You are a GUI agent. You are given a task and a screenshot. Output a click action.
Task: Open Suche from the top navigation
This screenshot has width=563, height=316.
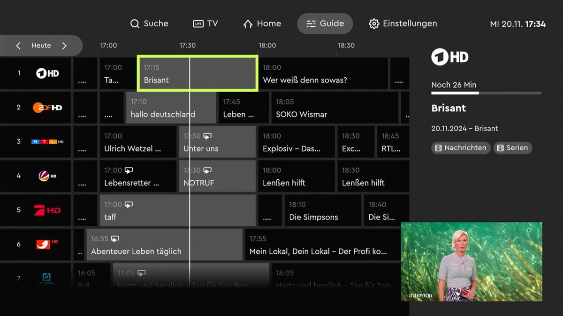coord(149,23)
